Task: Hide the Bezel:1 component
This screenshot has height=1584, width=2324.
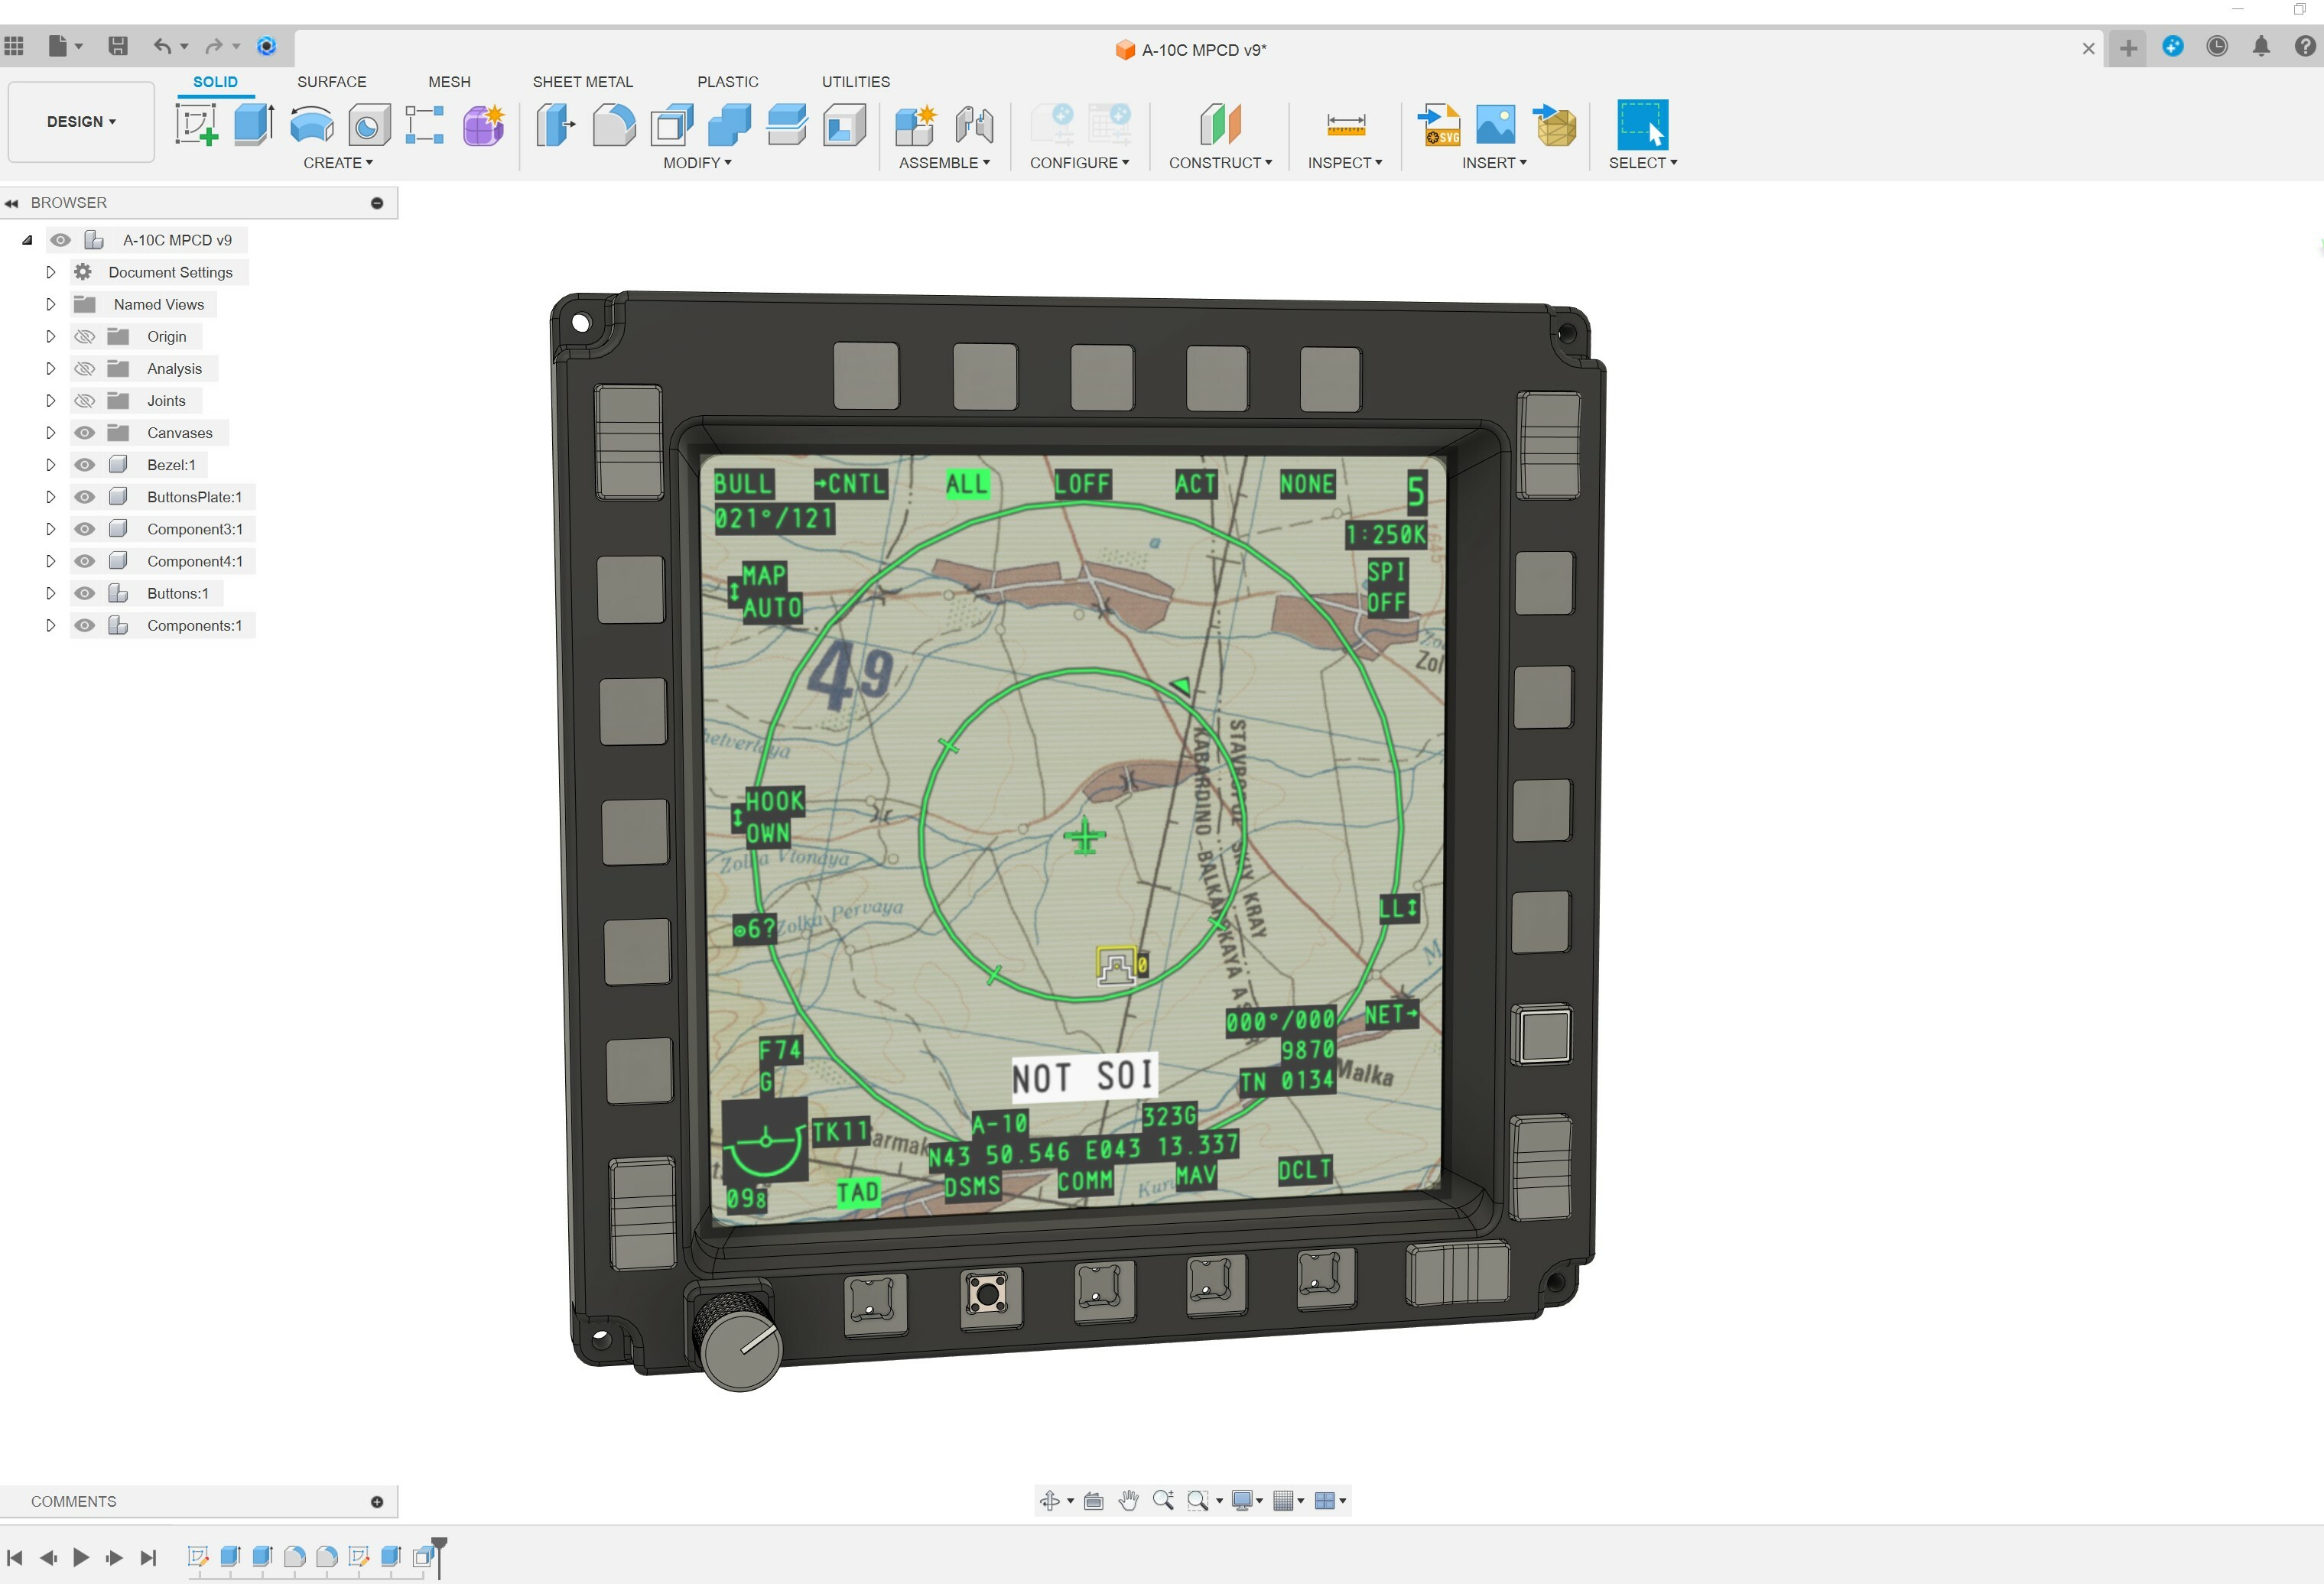Action: [85, 465]
